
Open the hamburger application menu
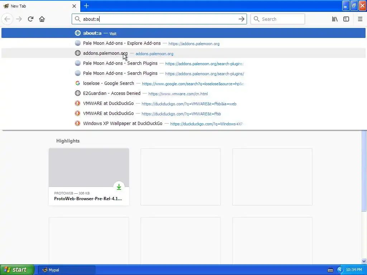360,19
